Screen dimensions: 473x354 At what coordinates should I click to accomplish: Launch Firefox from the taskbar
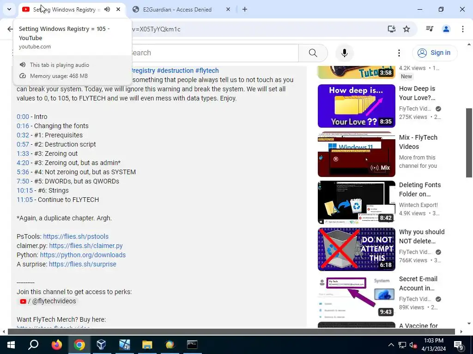tap(56, 345)
